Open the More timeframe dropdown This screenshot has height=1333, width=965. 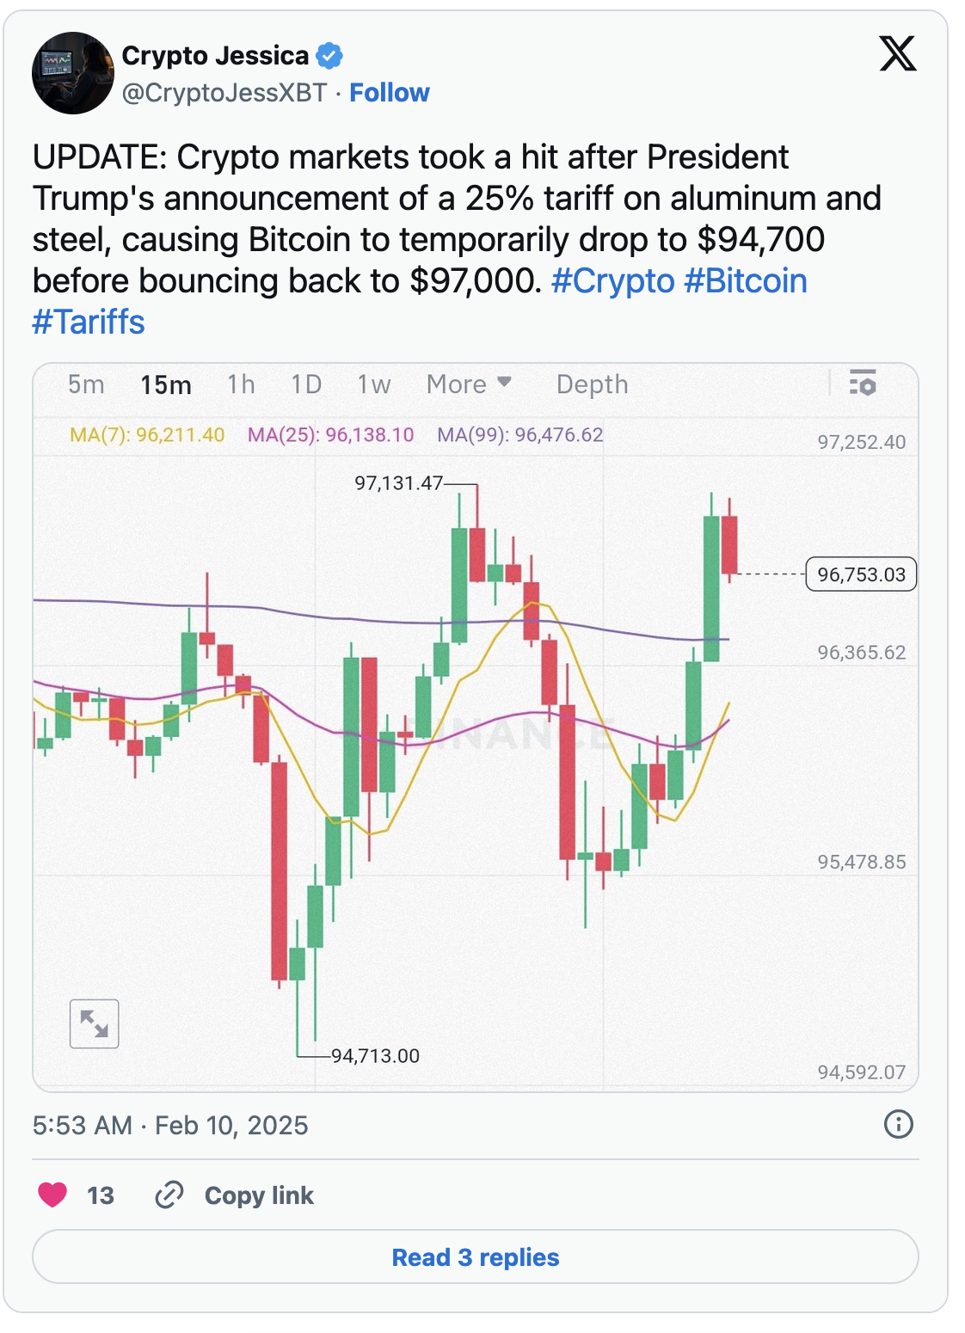467,385
